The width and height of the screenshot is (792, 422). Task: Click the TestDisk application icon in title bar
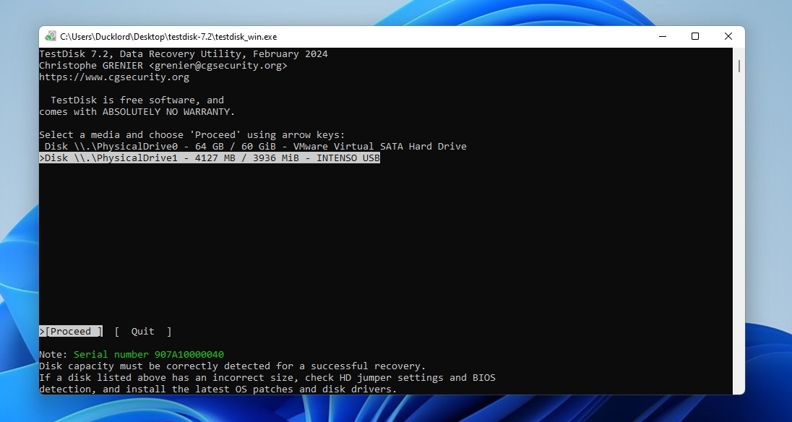click(x=50, y=36)
